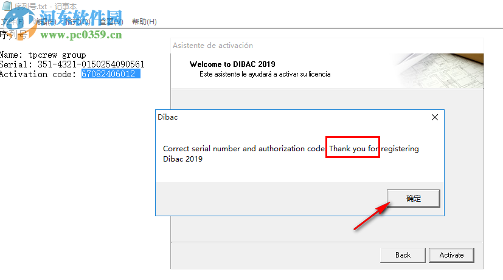Screen dimensions: 503x280
Task: Click the 'Activation code:' label in Notepad
Action: click(x=38, y=74)
